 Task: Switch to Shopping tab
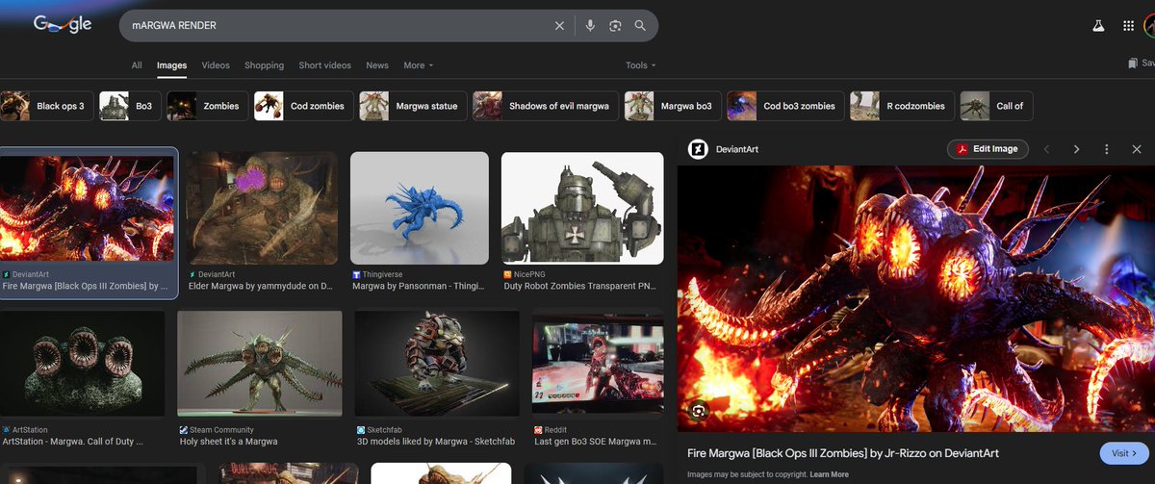(264, 65)
